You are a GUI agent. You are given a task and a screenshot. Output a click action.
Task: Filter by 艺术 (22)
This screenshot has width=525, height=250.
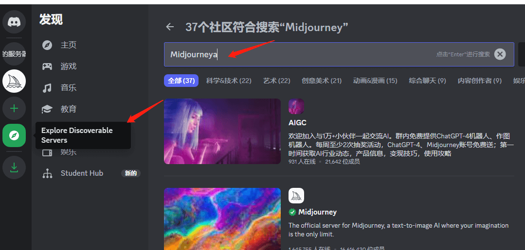276,81
